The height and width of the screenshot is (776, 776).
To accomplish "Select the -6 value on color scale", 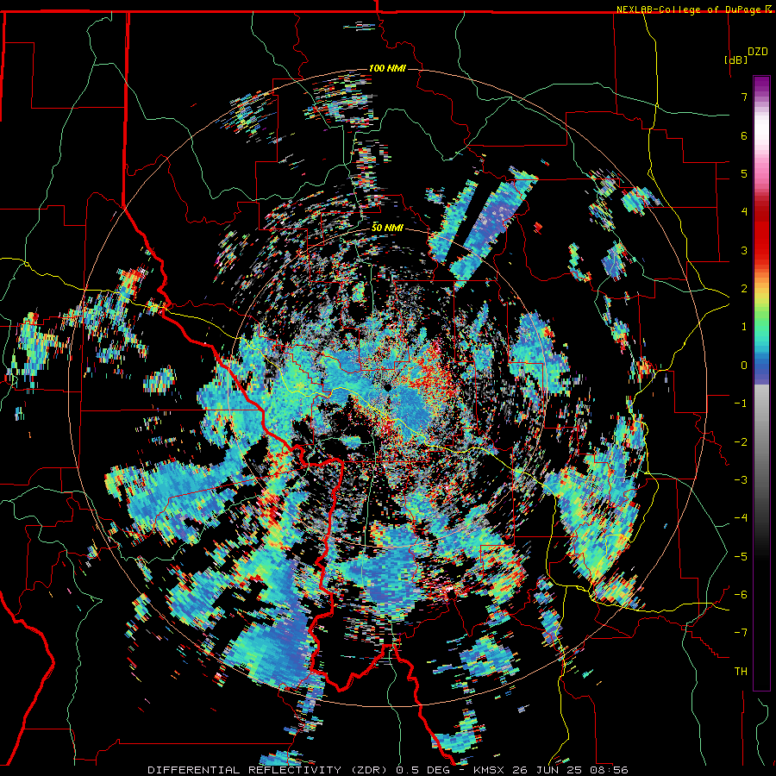I will click(x=741, y=594).
